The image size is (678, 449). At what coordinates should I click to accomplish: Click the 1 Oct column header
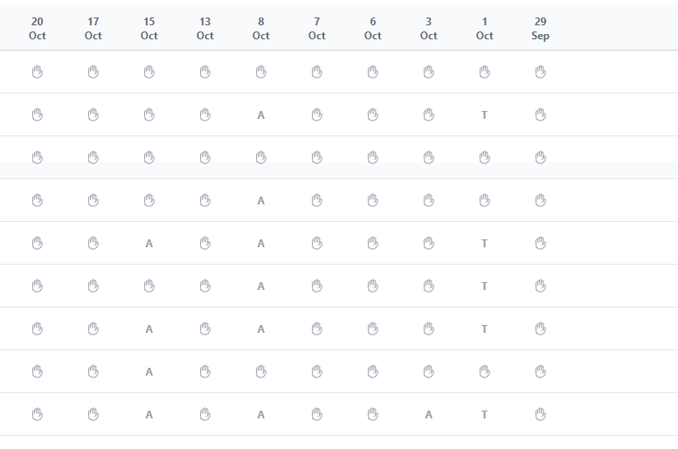click(484, 28)
